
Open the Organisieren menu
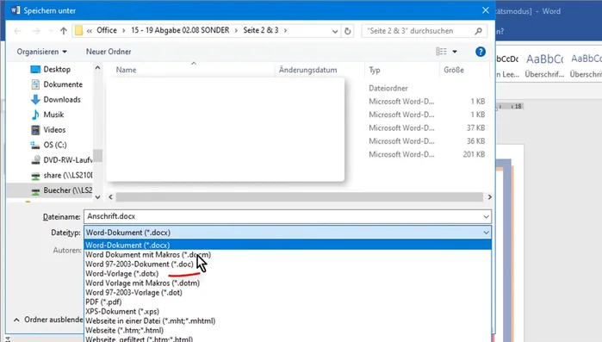point(41,52)
